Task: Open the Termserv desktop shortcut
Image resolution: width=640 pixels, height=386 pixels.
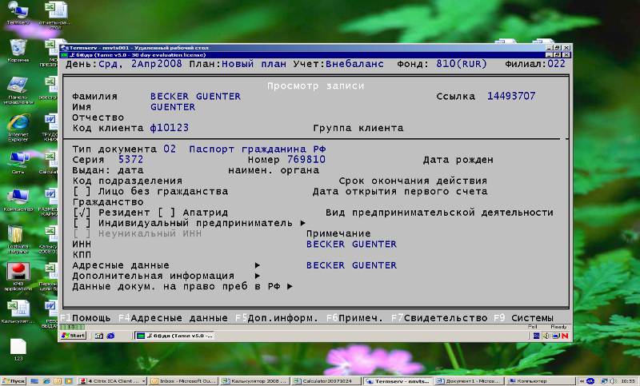Action: click(18, 13)
